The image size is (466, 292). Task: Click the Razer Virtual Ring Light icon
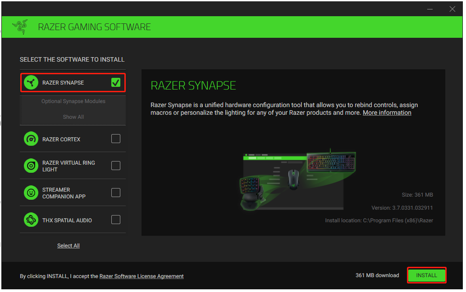[31, 166]
